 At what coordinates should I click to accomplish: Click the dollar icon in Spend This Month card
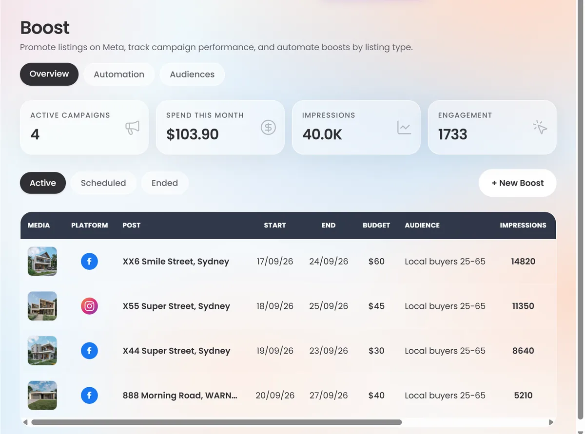(x=268, y=128)
